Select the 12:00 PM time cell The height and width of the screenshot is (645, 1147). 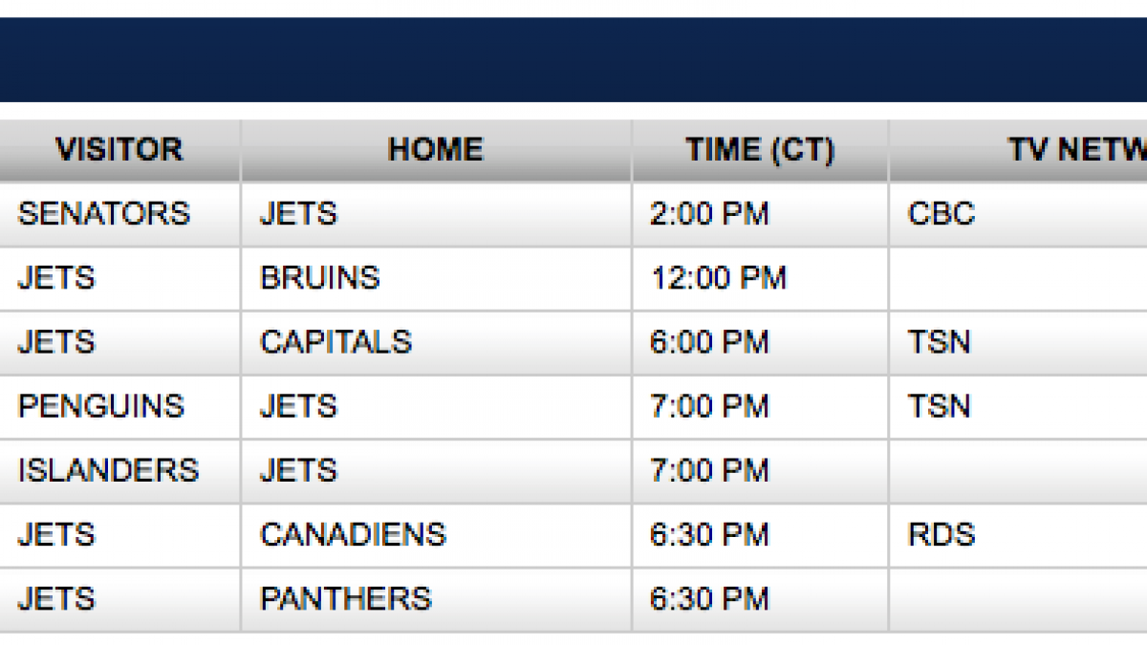tap(718, 278)
